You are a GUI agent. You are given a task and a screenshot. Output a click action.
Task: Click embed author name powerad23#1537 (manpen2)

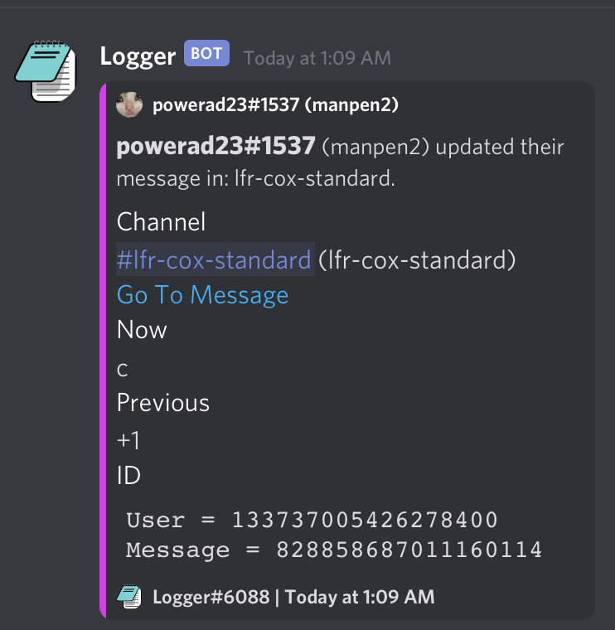(275, 105)
